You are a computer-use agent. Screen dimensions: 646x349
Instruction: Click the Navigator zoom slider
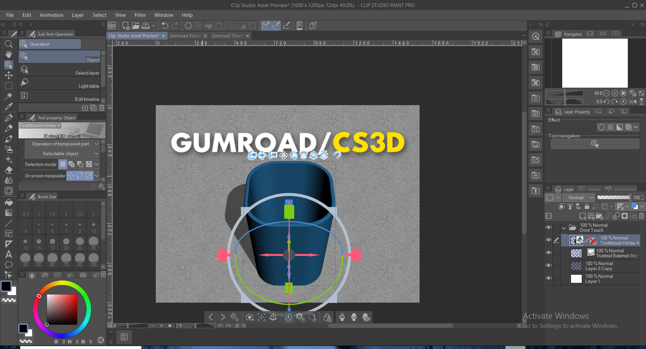(x=565, y=93)
